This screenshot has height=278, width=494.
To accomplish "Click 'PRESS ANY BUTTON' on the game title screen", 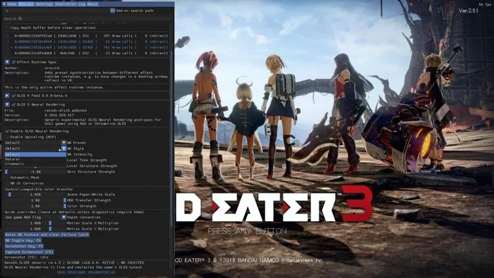I will [x=248, y=231].
